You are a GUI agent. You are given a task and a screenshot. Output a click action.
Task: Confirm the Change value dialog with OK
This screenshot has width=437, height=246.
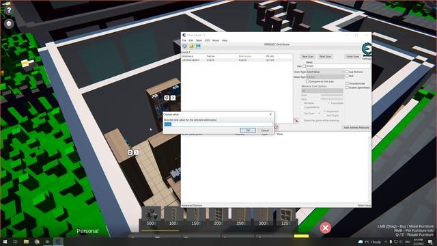[248, 131]
